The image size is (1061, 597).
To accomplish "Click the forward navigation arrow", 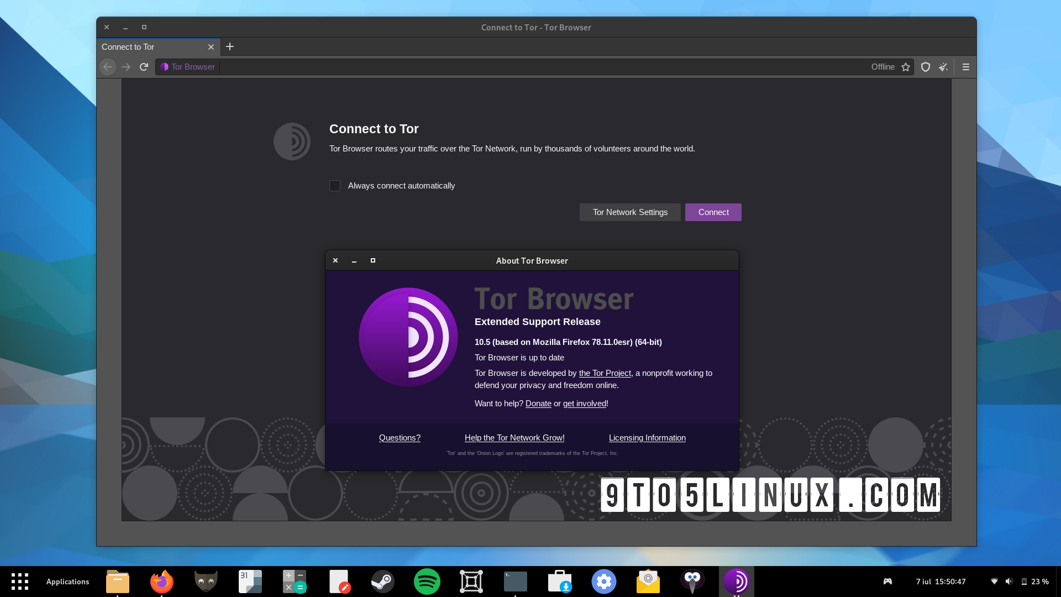I will (126, 67).
